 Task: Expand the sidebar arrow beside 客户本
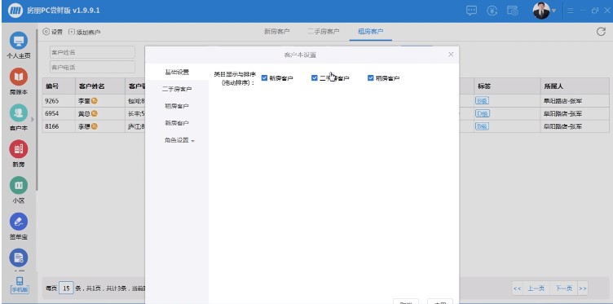[x=33, y=119]
